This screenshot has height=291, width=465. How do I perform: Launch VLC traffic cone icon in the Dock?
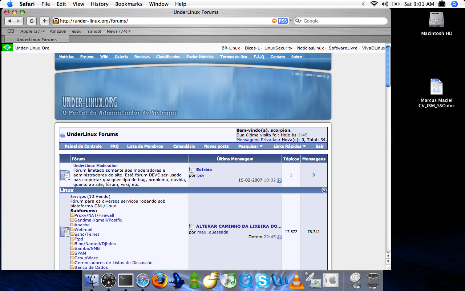point(296,280)
